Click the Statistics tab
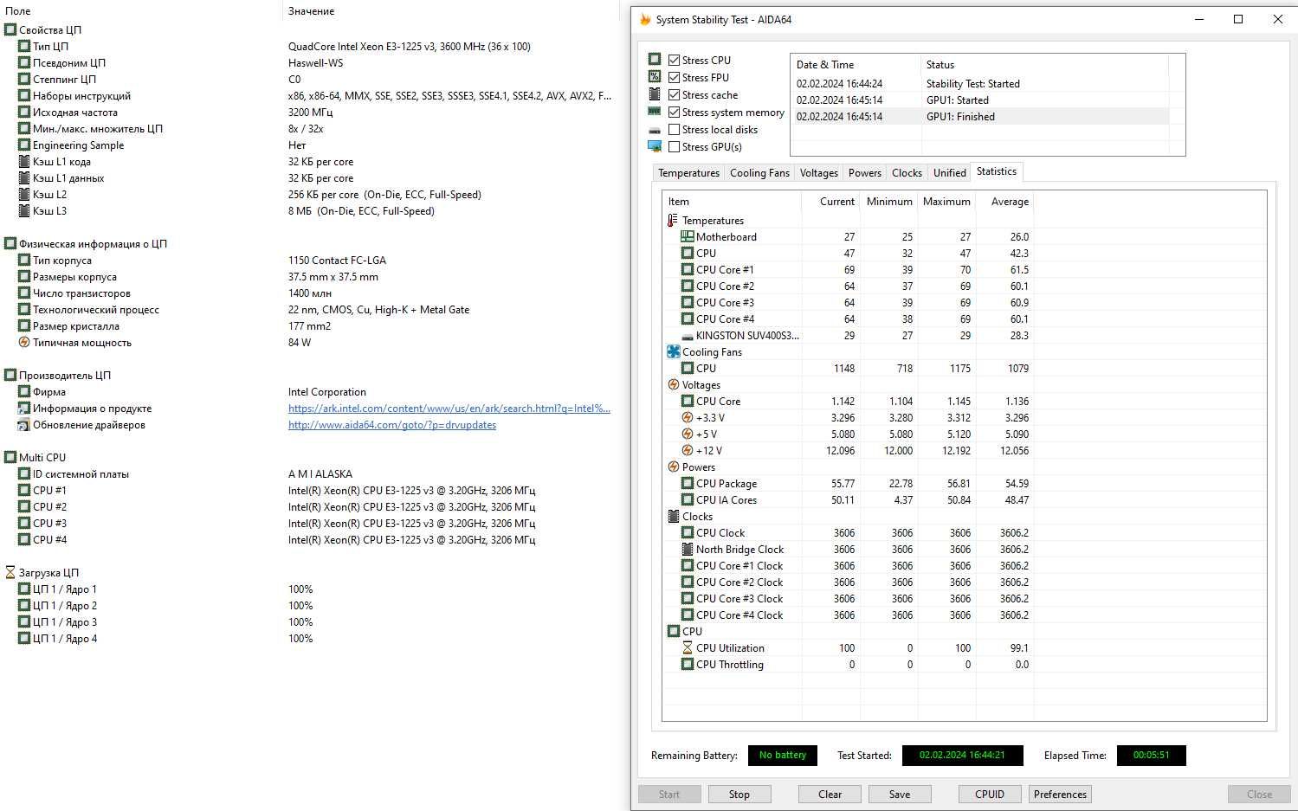 coord(997,171)
